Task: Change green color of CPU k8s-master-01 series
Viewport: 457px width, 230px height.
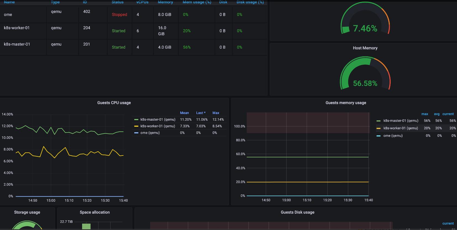Action: click(136, 120)
